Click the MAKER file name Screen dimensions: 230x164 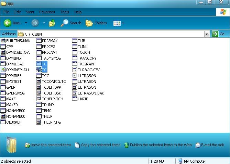tap(12, 105)
